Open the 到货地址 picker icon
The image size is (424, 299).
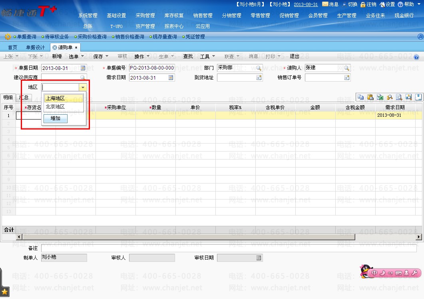coord(259,78)
